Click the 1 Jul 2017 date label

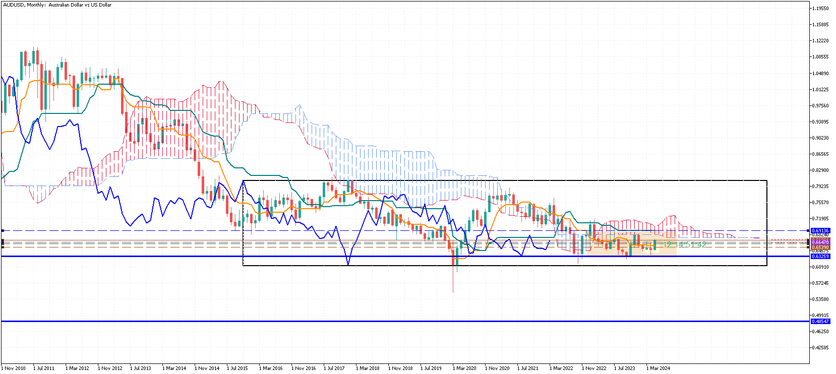coord(334,368)
